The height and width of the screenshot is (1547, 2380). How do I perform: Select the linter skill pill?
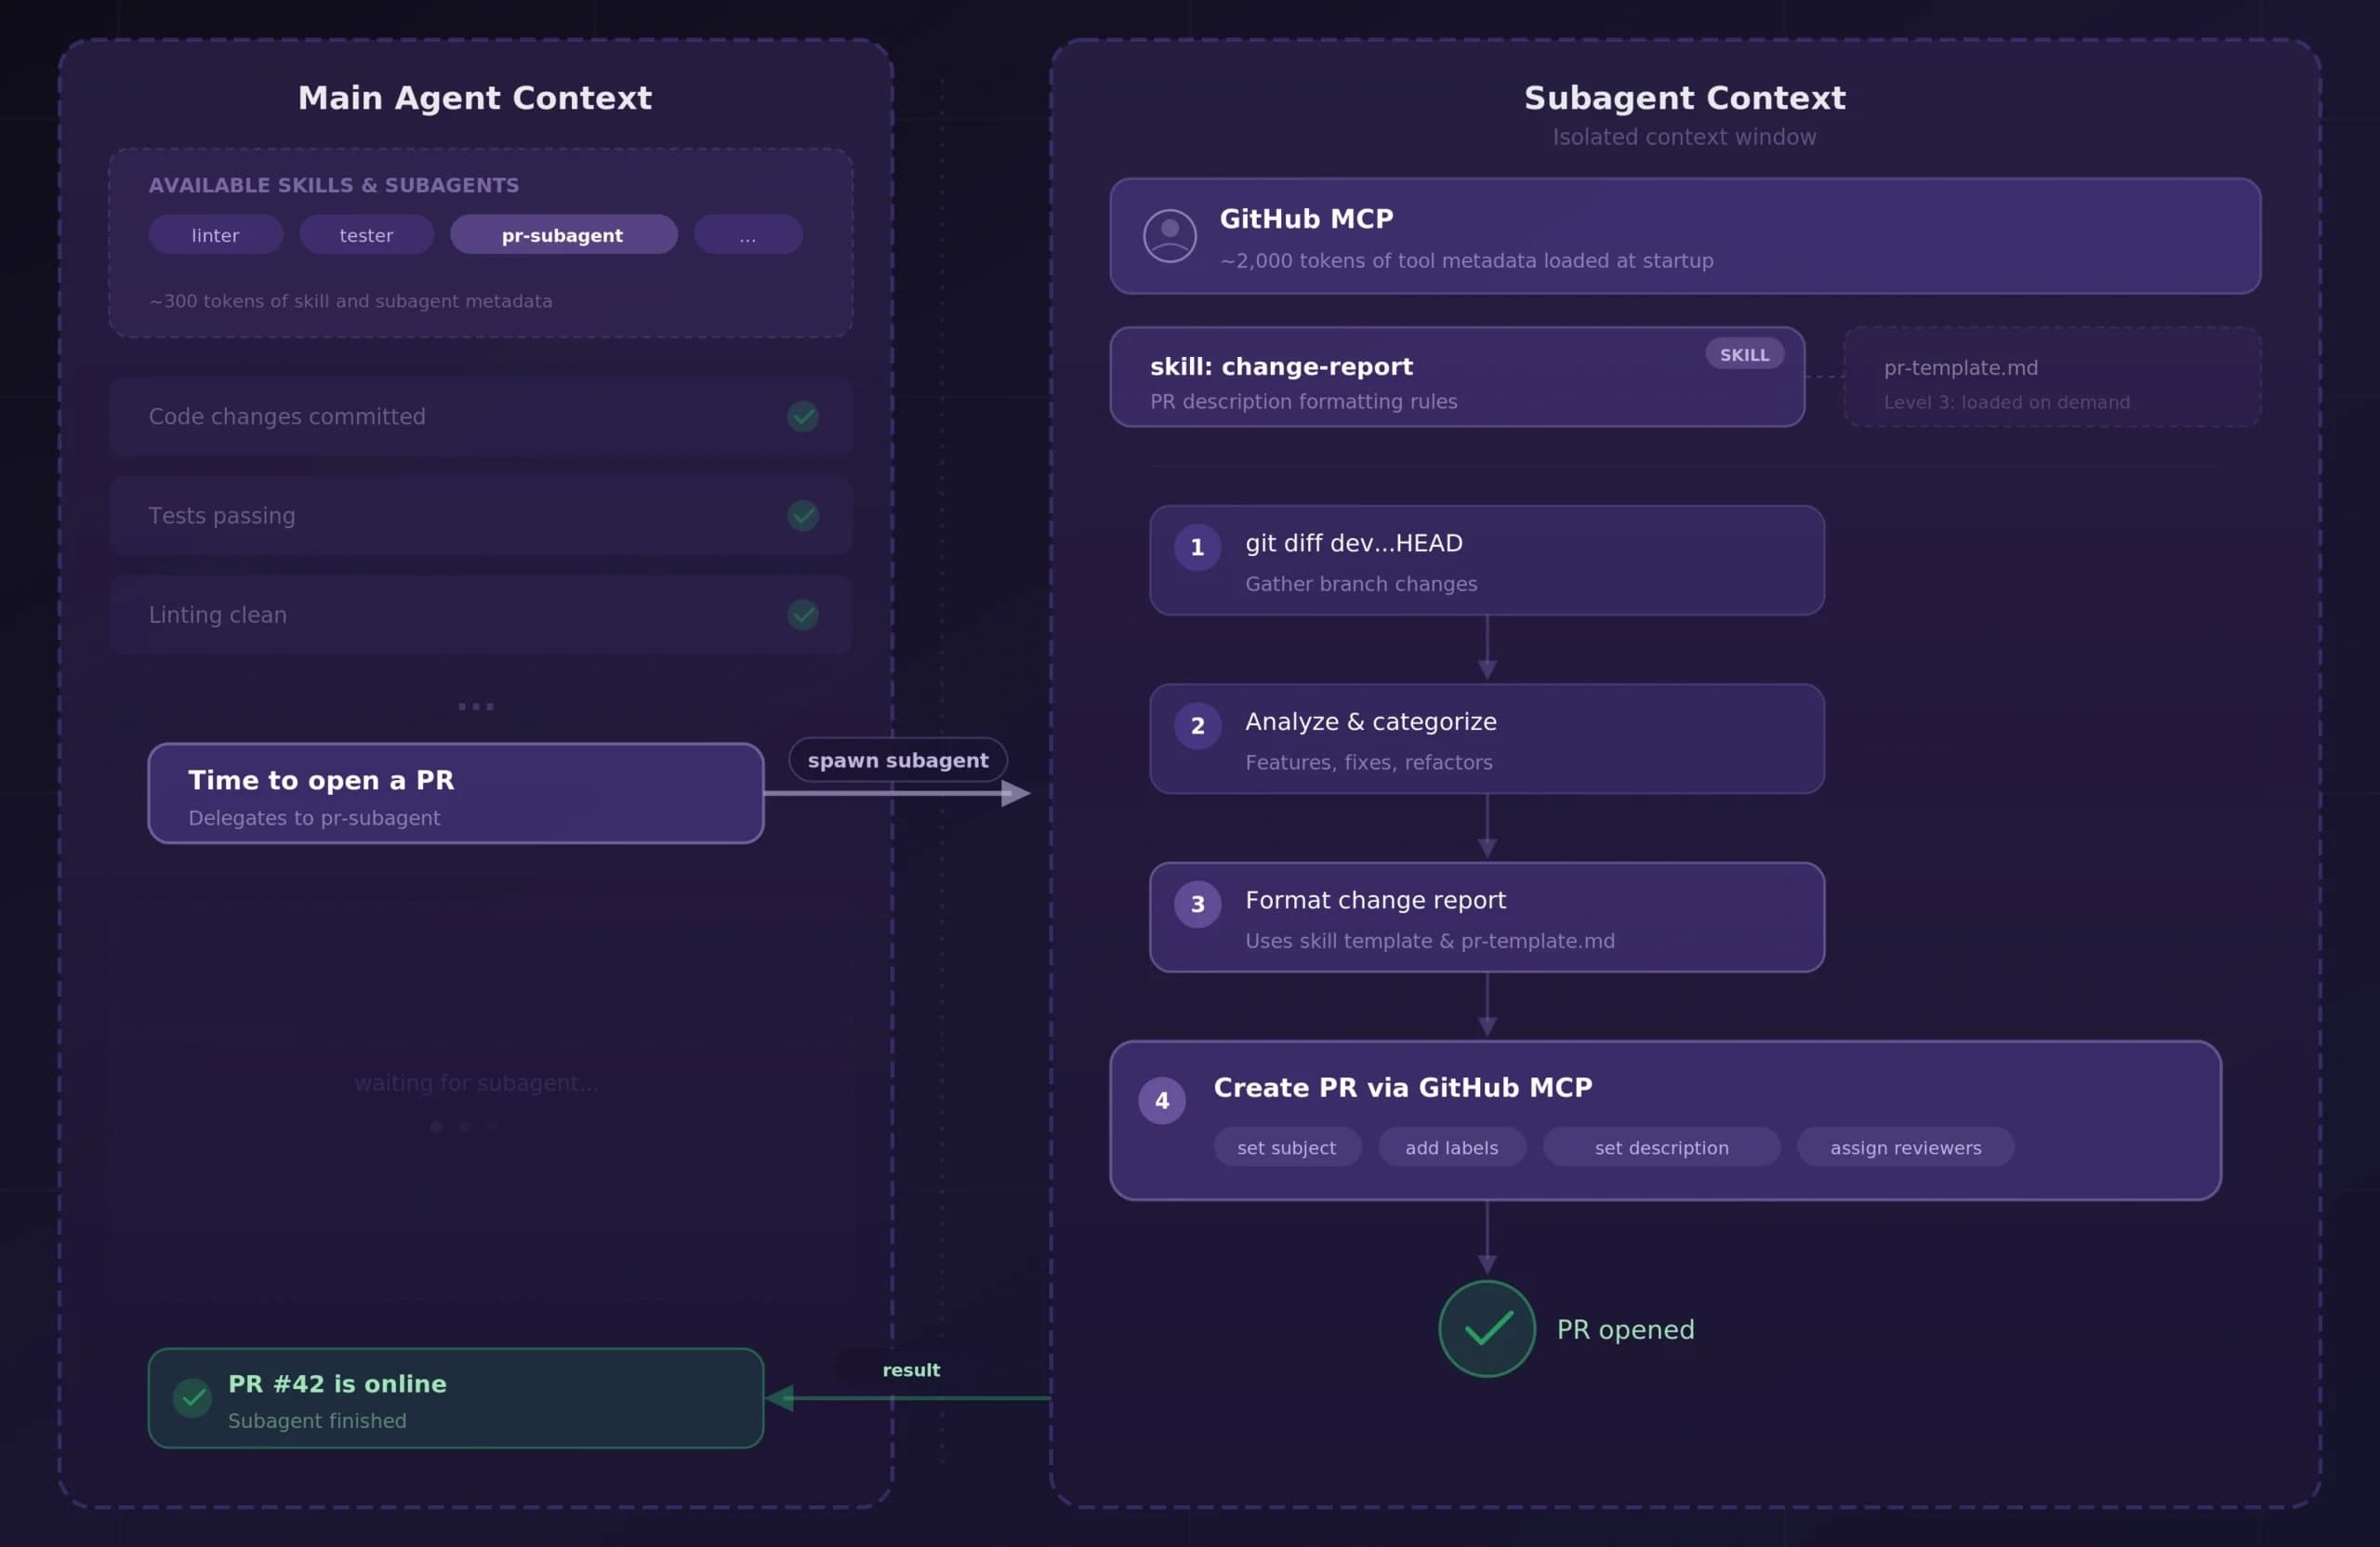coord(215,234)
